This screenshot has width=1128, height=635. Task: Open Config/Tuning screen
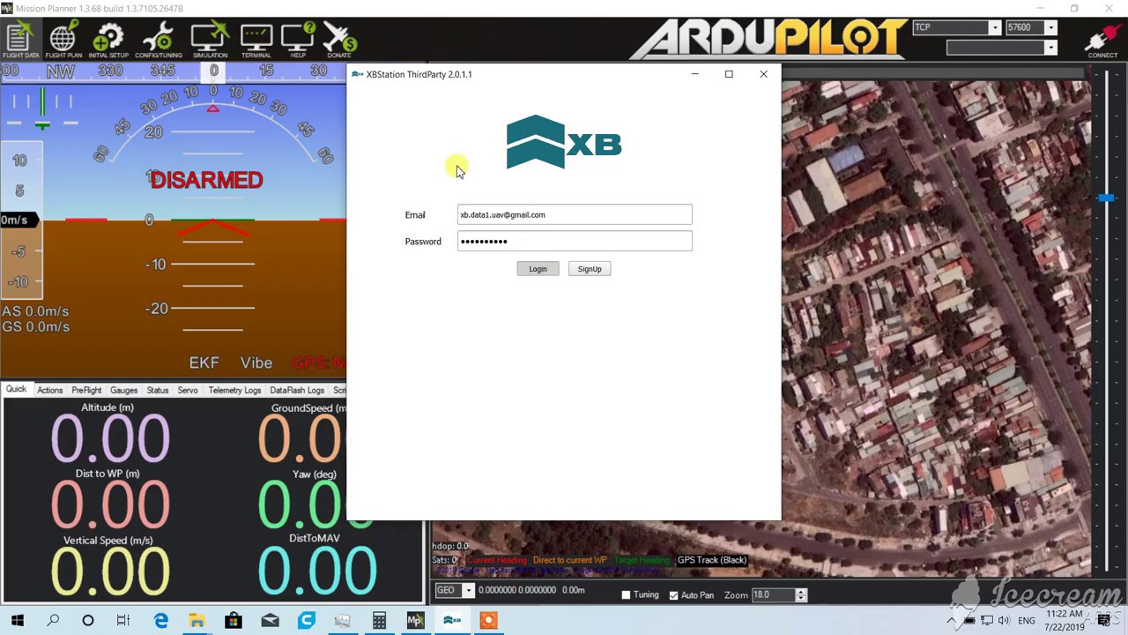coord(159,41)
